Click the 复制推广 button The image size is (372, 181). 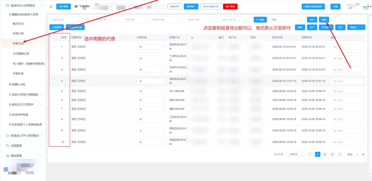click(x=191, y=7)
